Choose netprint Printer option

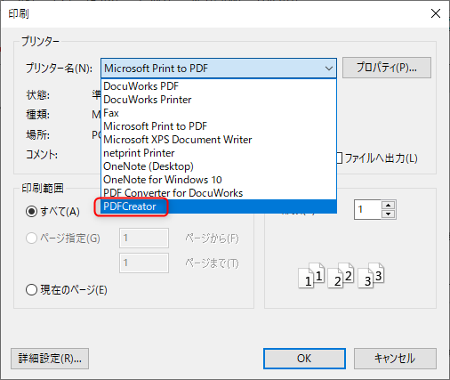point(219,153)
